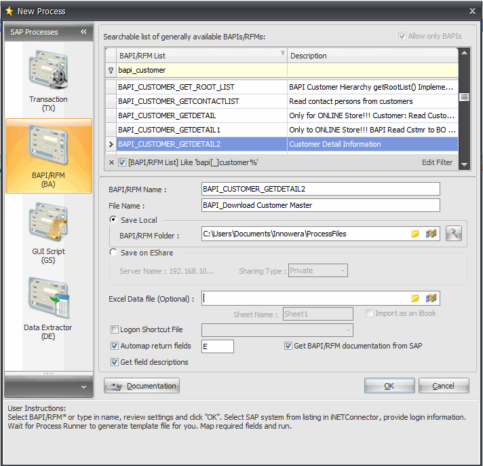Open BAPI/RFM List column filter dropdown
The image size is (483, 466).
[x=282, y=53]
